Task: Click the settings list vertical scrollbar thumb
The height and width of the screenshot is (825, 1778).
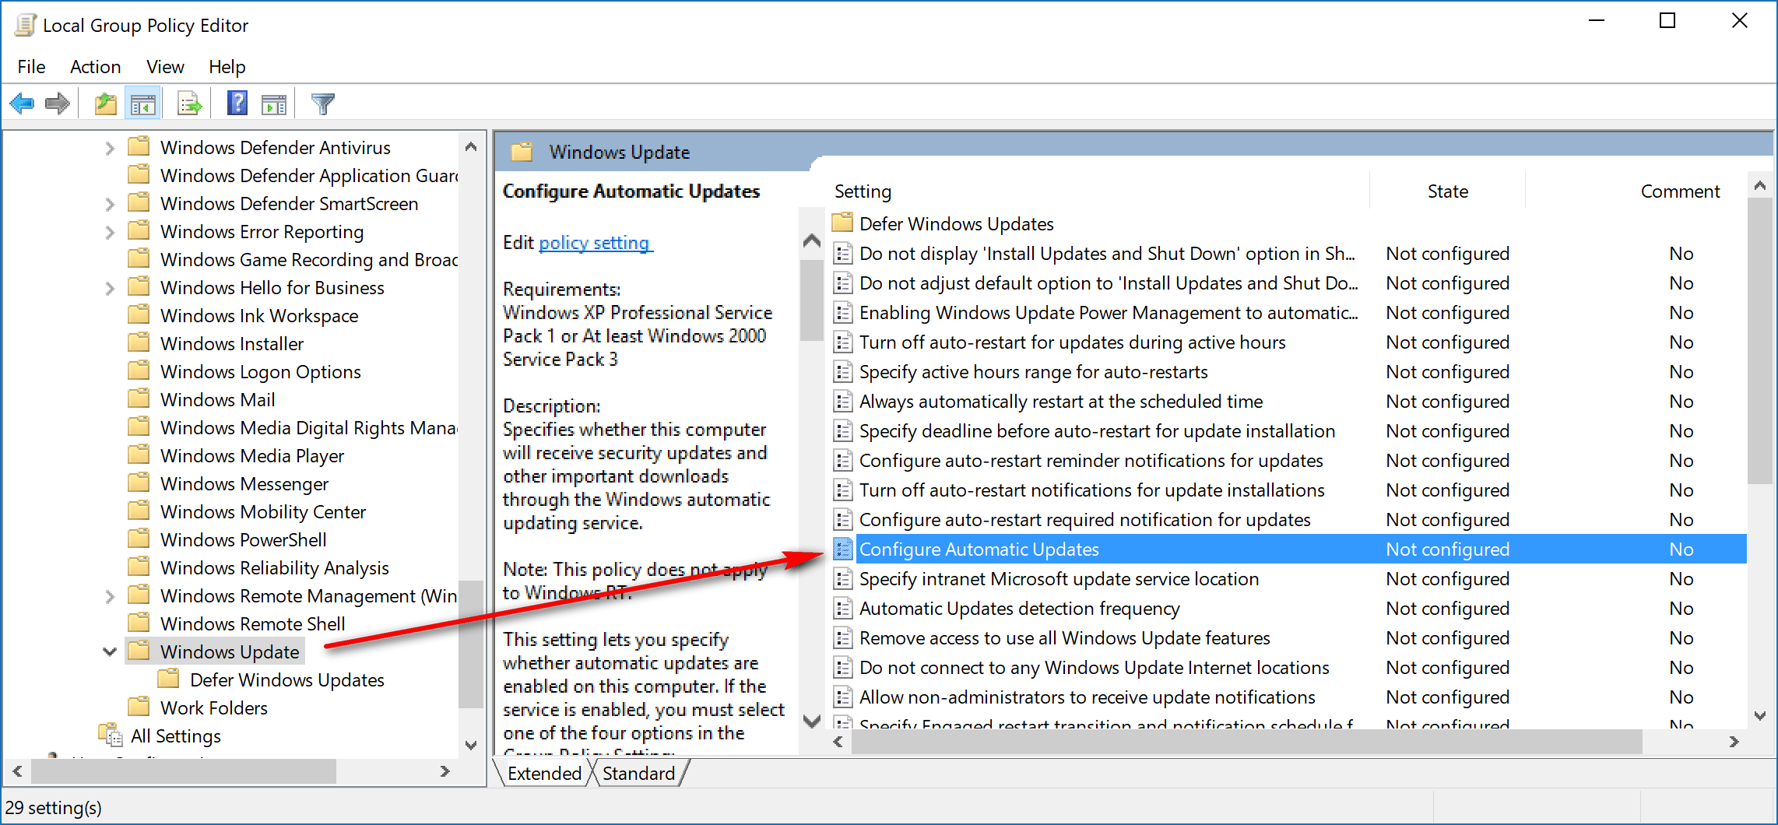Action: pyautogui.click(x=1759, y=342)
